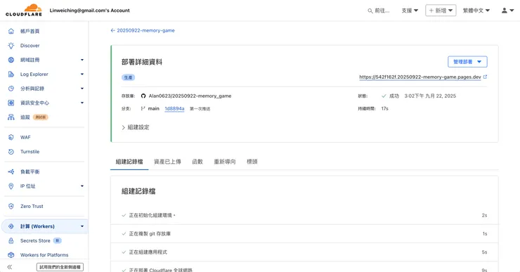Click the Zero Trust icon
The image size is (520, 272).
[11, 207]
